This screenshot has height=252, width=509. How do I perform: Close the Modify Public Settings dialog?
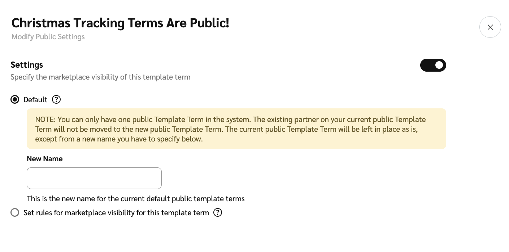point(490,27)
